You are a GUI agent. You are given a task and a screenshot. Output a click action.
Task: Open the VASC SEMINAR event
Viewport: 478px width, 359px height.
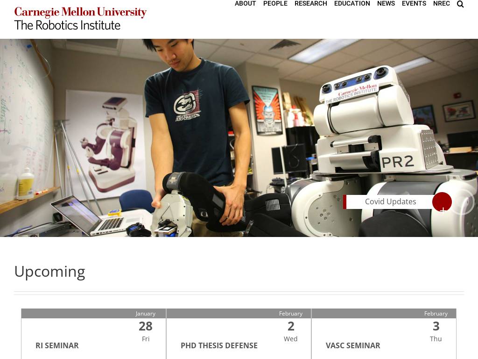tap(353, 345)
